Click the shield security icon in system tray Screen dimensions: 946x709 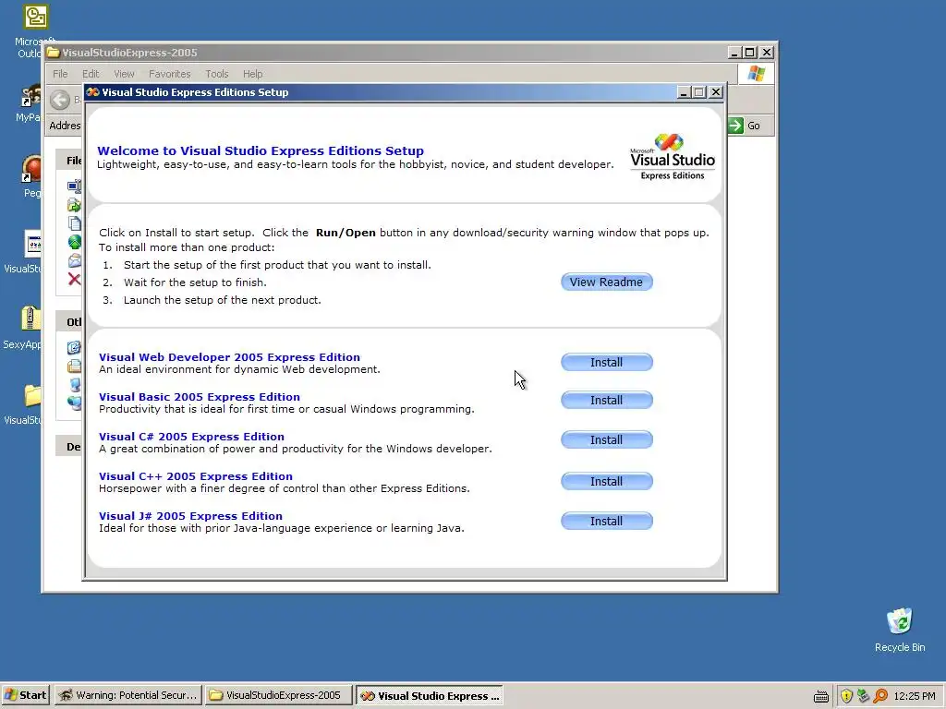846,696
